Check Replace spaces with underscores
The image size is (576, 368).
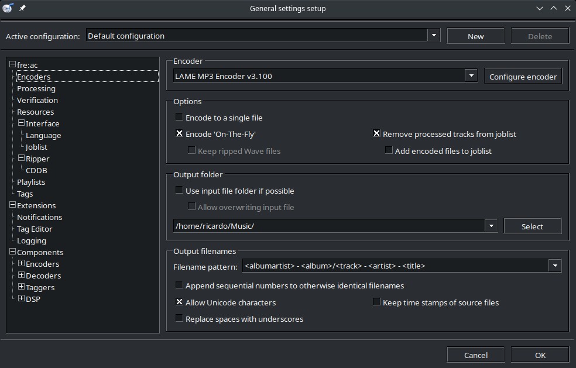coord(179,318)
